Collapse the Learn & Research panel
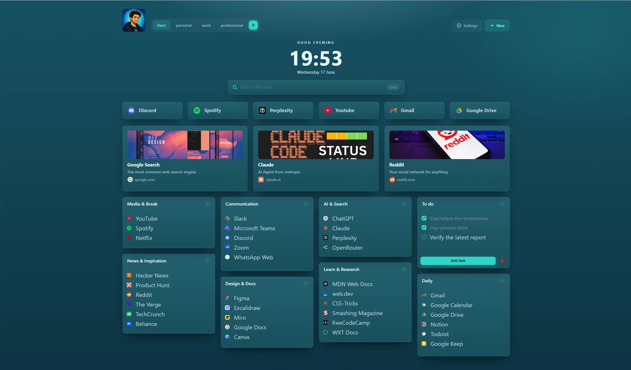Viewport: 631px width, 370px height. pyautogui.click(x=404, y=269)
